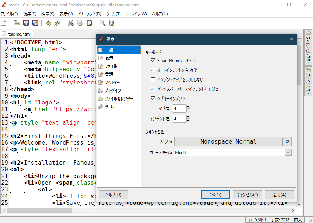This screenshot has width=313, height=223.
Task: Select ファイルセレクター settings category
Action: pyautogui.click(x=119, y=98)
